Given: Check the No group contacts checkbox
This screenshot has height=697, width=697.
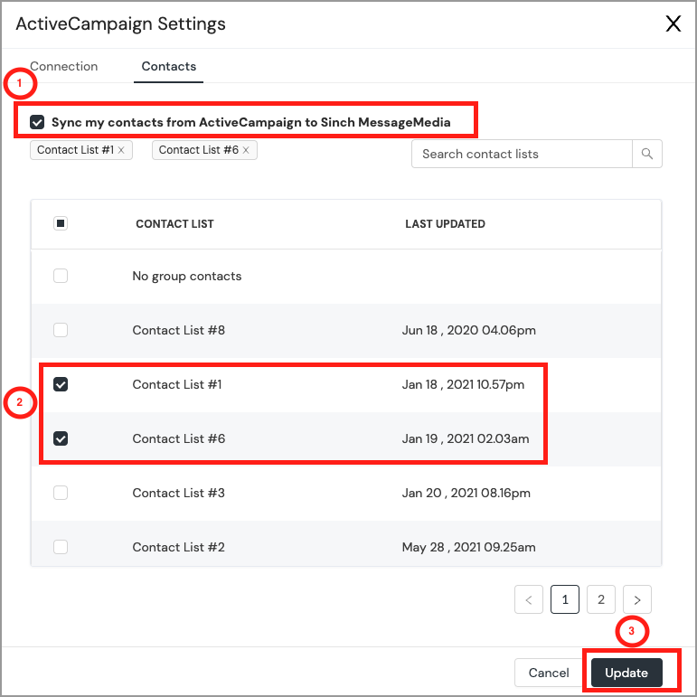Looking at the screenshot, I should (61, 276).
